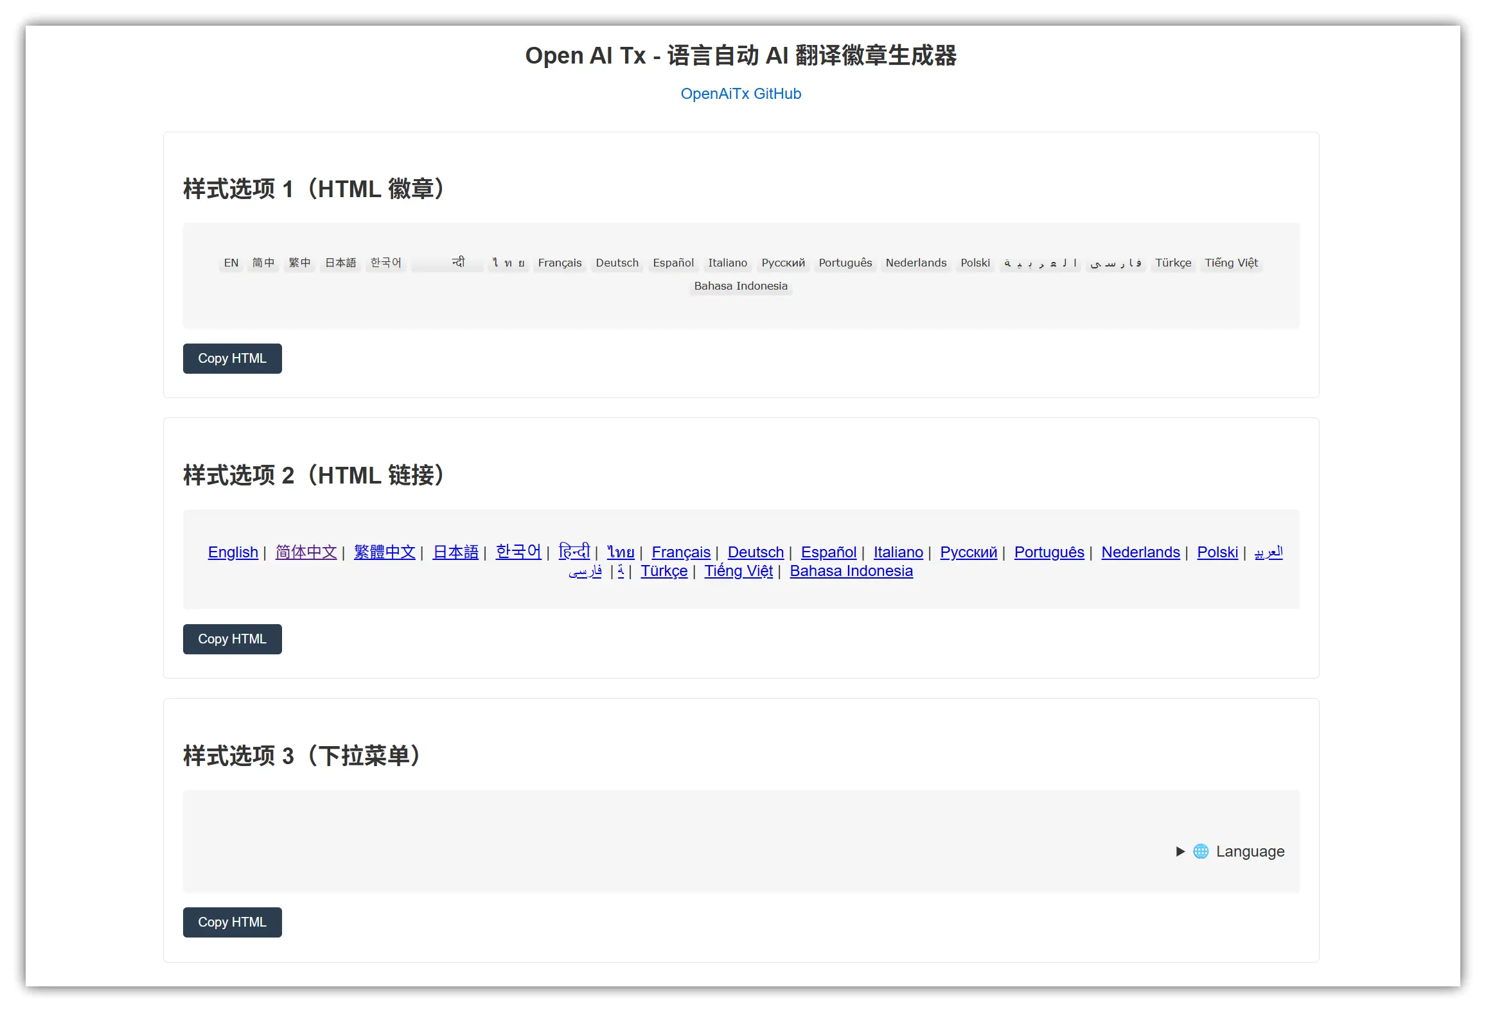Viewport: 1486px width, 1012px height.
Task: Open the العربية hyperlink
Action: point(1268,552)
